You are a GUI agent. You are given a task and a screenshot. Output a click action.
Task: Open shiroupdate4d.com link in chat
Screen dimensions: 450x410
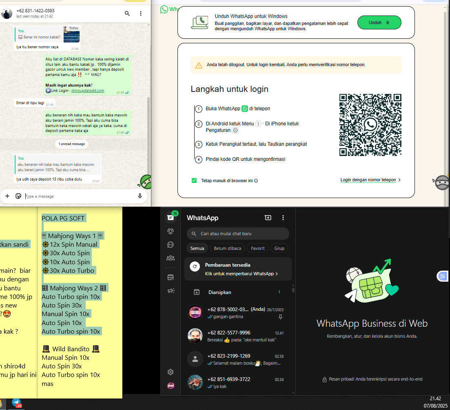point(88,91)
